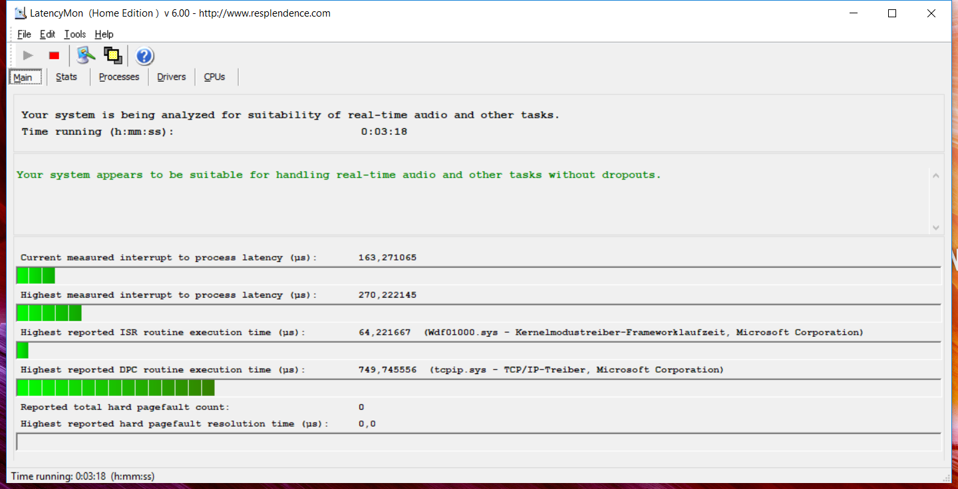Click the ISR routine execution time bar
Image resolution: width=958 pixels, height=489 pixels.
pos(478,350)
